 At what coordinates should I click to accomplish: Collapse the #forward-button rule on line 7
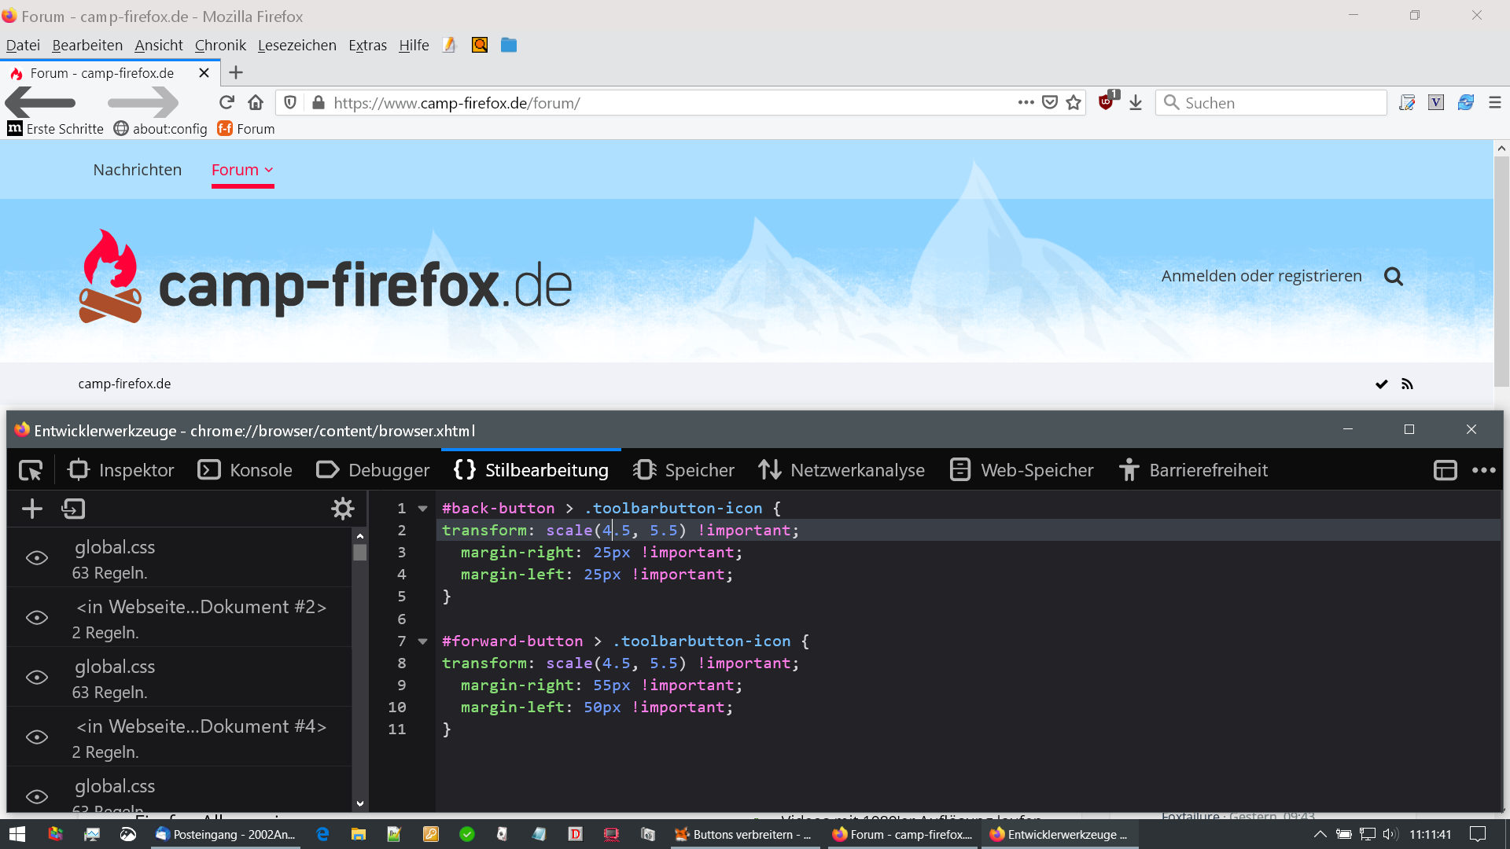(x=423, y=641)
